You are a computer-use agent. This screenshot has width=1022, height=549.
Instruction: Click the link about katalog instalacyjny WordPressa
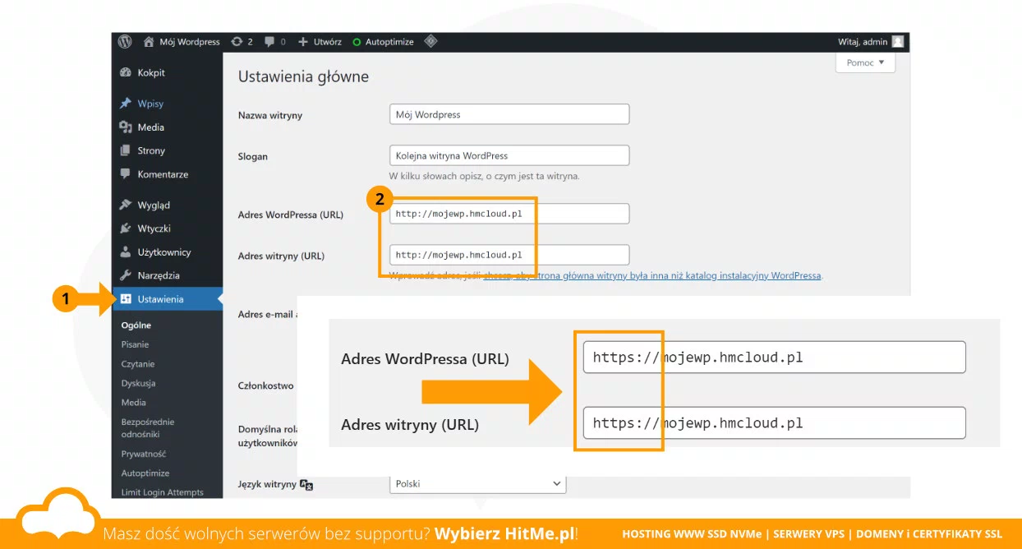pyautogui.click(x=652, y=276)
